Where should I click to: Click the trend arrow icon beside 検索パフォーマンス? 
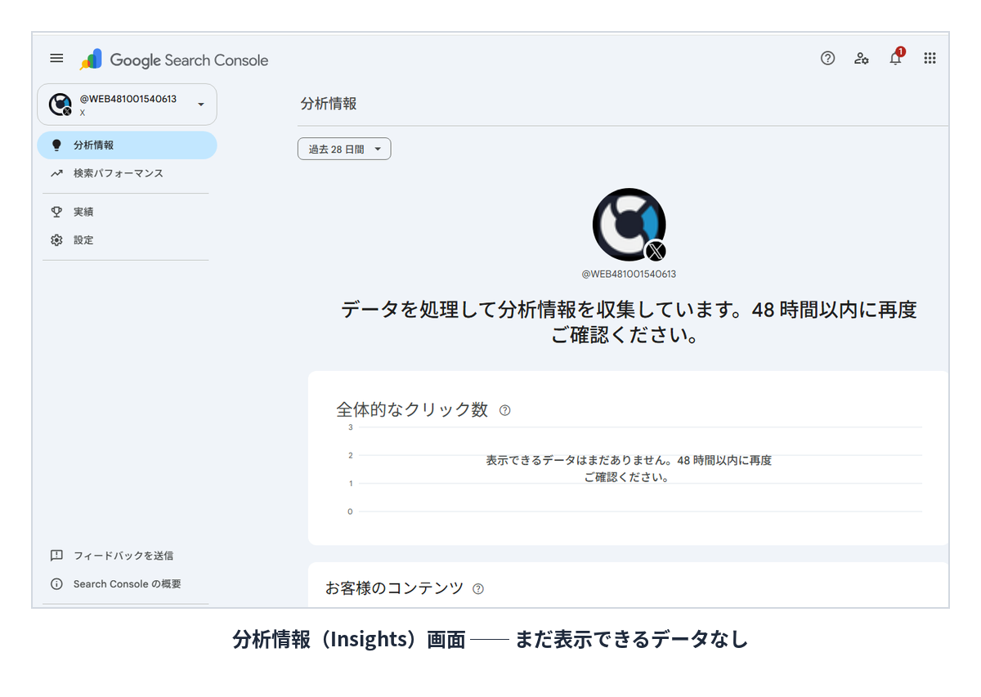[x=56, y=173]
